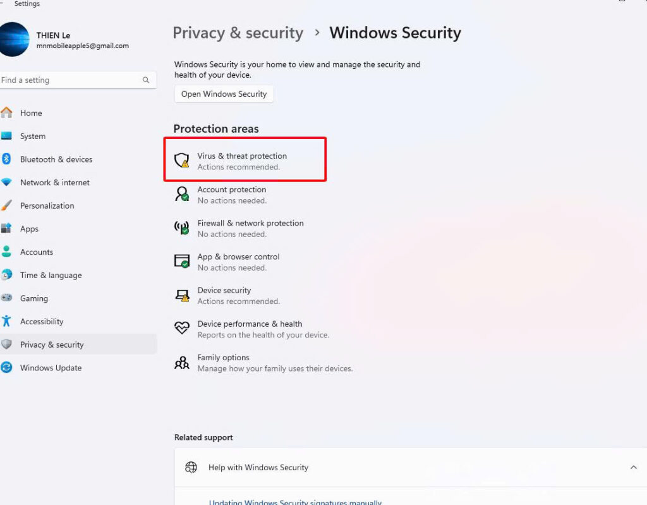Click the Family options people icon

pyautogui.click(x=182, y=362)
